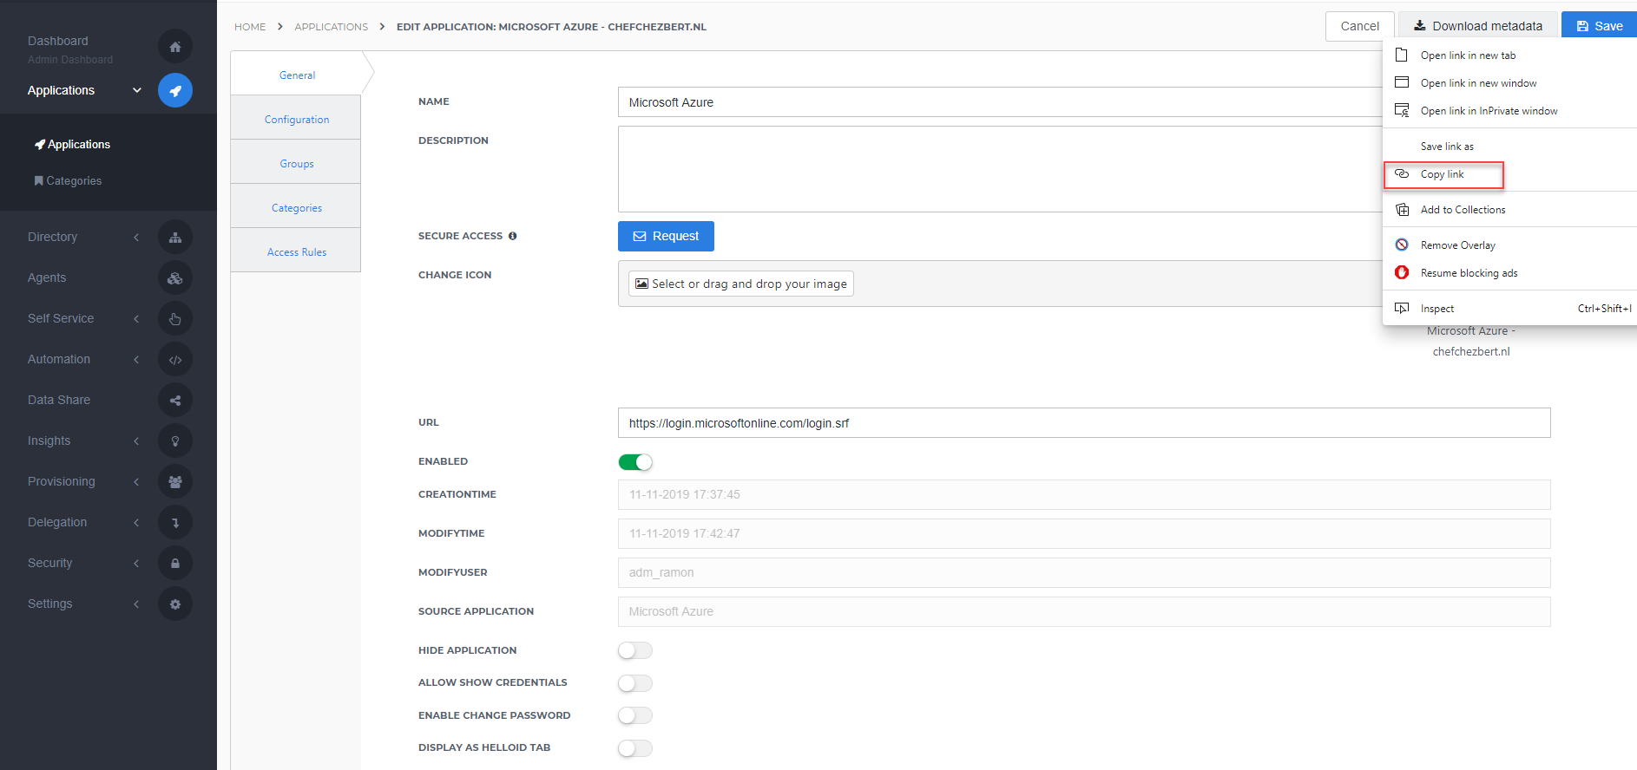Click the Inspect devtools icon
The height and width of the screenshot is (770, 1637).
pyautogui.click(x=1402, y=308)
